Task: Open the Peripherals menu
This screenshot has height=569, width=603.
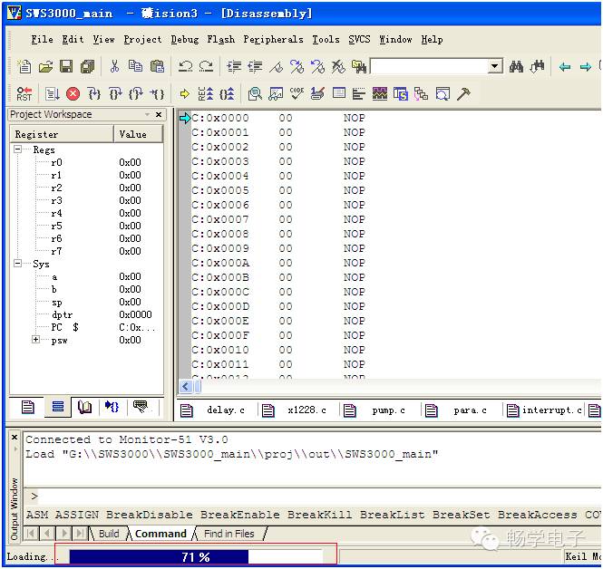Action: click(273, 39)
